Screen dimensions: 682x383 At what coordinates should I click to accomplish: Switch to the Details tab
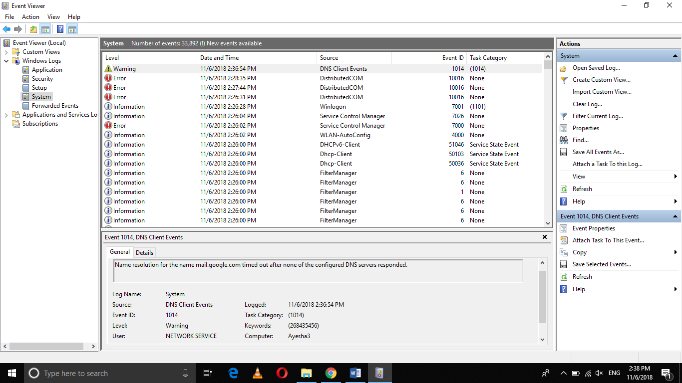click(144, 252)
